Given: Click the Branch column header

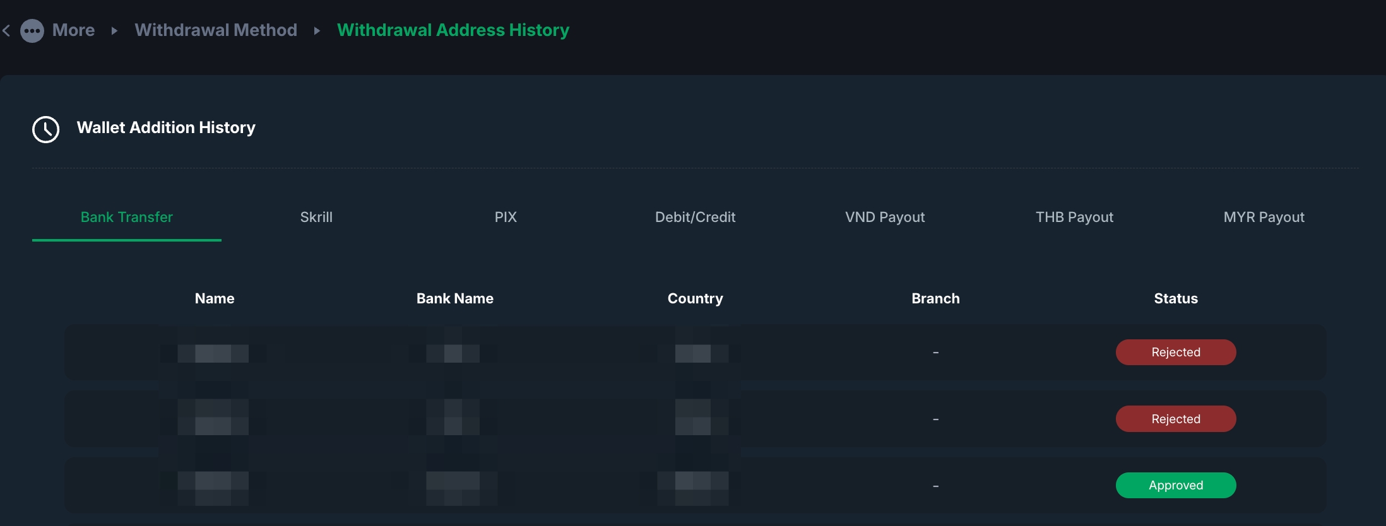Looking at the screenshot, I should [x=935, y=298].
